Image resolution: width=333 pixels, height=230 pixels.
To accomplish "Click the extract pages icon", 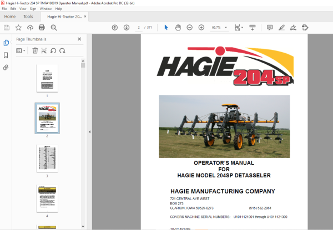I will coord(44,50).
